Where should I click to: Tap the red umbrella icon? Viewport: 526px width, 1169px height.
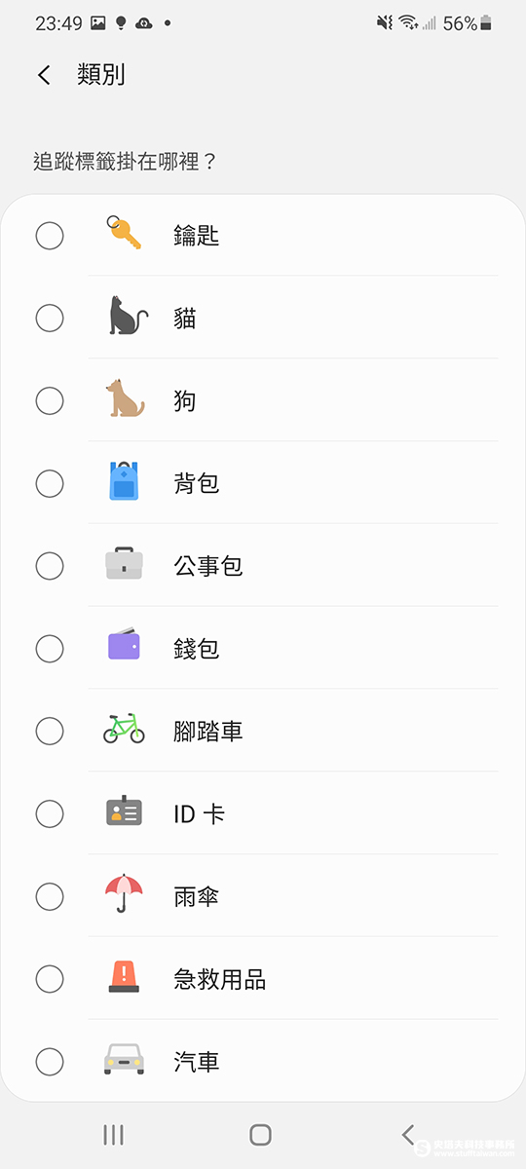(124, 893)
